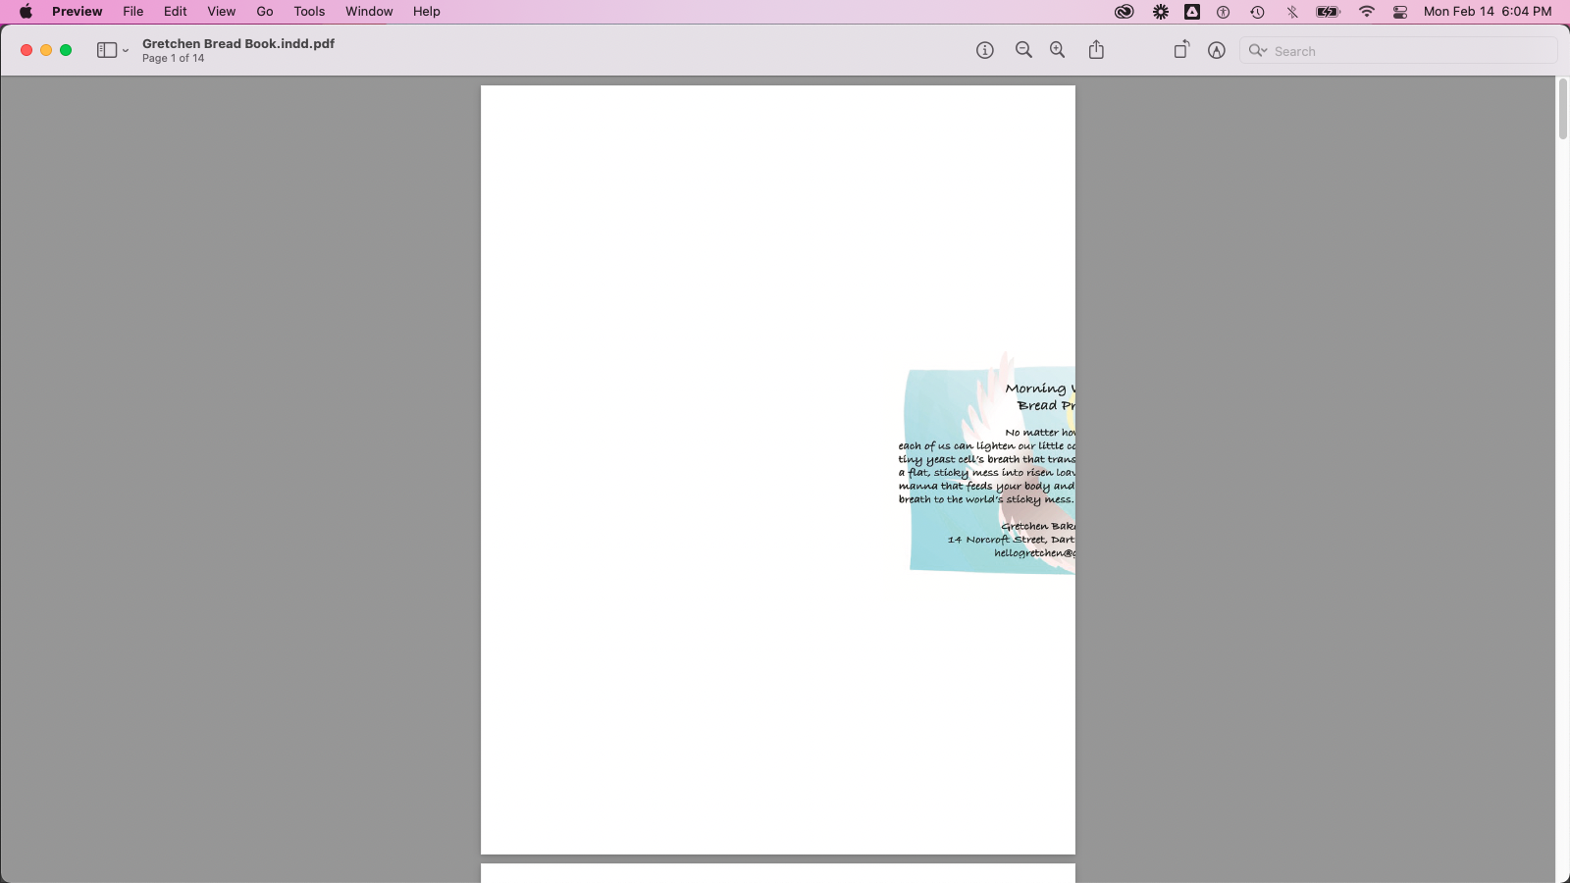1570x883 pixels.
Task: Click inside the Search field
Action: pyautogui.click(x=1374, y=50)
